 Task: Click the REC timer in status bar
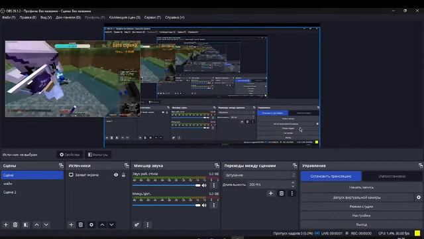coord(361,233)
